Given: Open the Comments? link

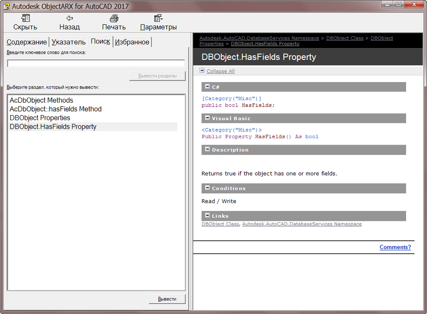Looking at the screenshot, I should pyautogui.click(x=395, y=247).
